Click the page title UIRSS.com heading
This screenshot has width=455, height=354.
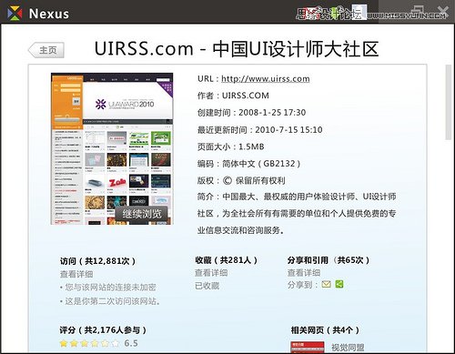237,49
